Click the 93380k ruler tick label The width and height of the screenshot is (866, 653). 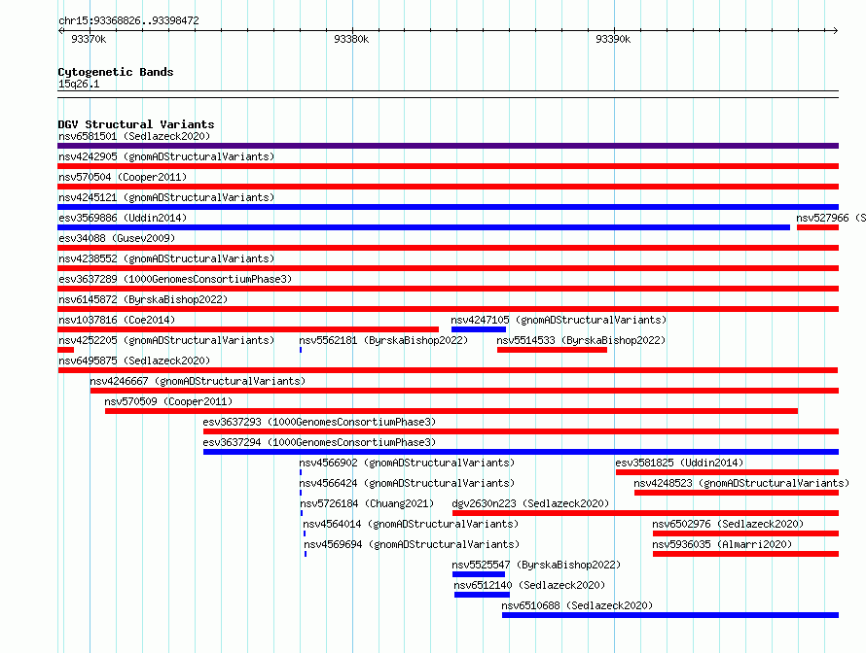tap(351, 39)
